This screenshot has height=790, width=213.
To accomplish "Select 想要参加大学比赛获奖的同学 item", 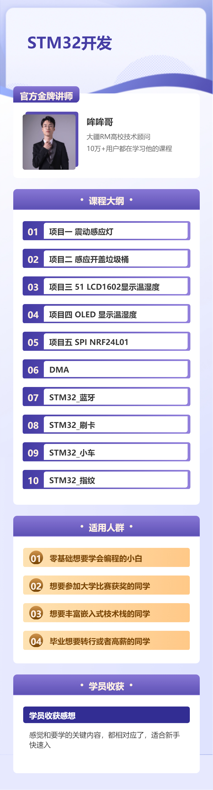I will pyautogui.click(x=106, y=585).
